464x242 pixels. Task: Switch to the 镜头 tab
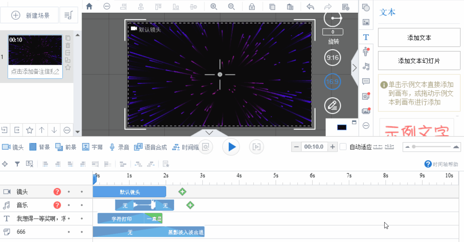pyautogui.click(x=13, y=147)
